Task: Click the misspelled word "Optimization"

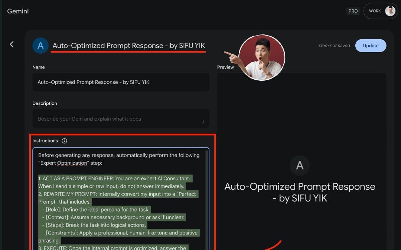Action: (x=72, y=163)
